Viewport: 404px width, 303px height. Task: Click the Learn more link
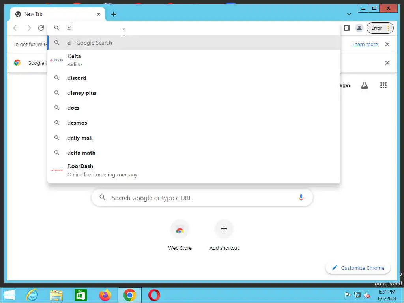[x=365, y=44]
